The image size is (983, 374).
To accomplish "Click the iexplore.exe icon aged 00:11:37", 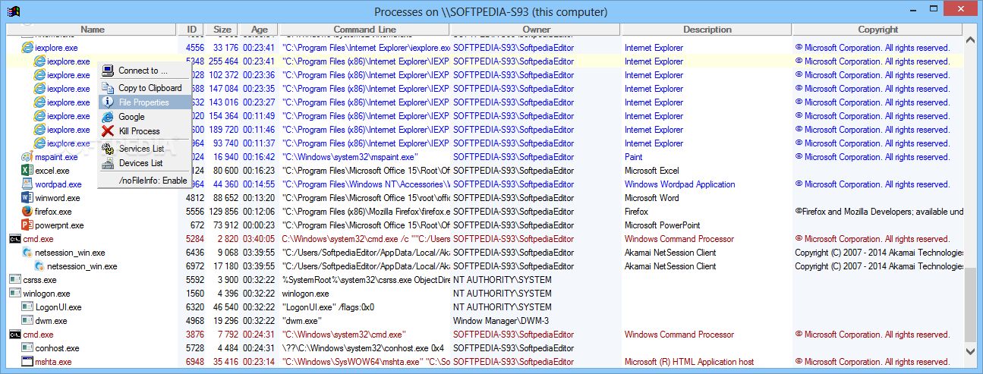I will tap(39, 143).
